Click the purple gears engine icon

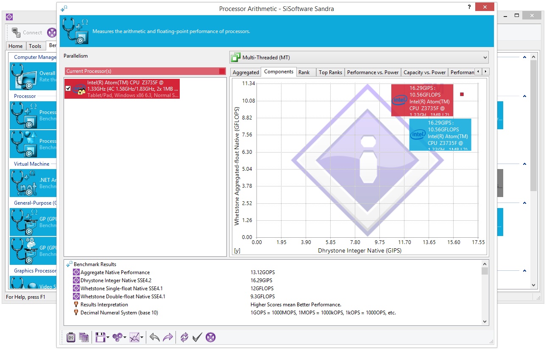coord(117,337)
